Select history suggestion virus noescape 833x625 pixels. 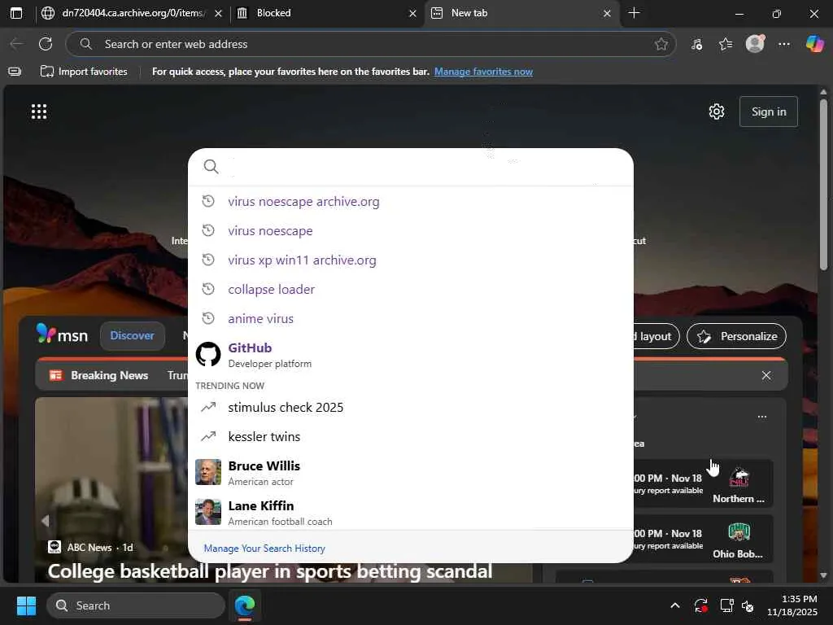(411, 230)
